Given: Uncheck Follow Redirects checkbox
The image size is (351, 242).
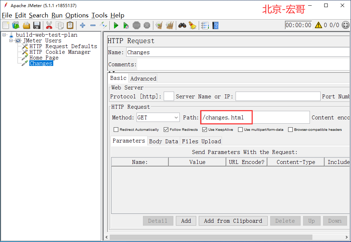Looking at the screenshot, I should 166,129.
